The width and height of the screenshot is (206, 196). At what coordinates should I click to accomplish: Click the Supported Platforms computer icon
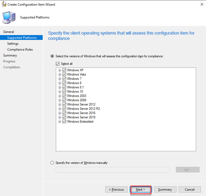tap(9, 18)
